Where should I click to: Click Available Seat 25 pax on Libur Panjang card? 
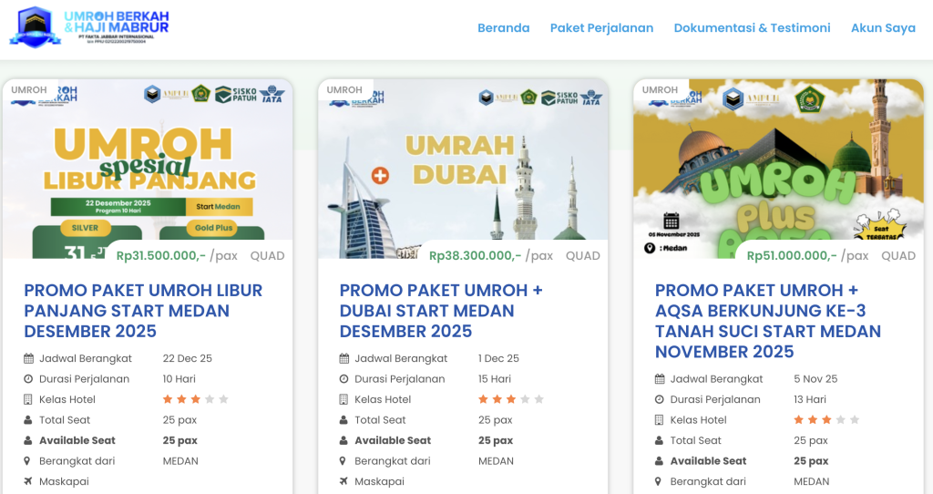(x=180, y=440)
